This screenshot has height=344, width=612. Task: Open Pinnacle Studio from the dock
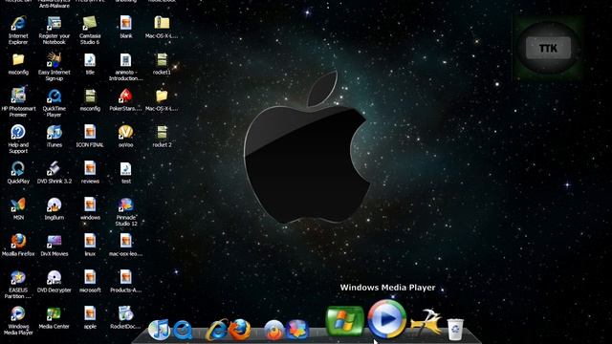[x=297, y=330]
